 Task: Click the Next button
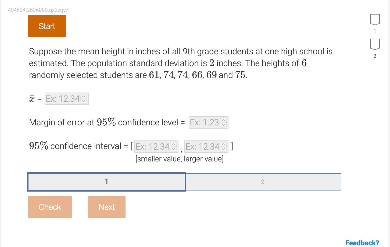(x=106, y=207)
